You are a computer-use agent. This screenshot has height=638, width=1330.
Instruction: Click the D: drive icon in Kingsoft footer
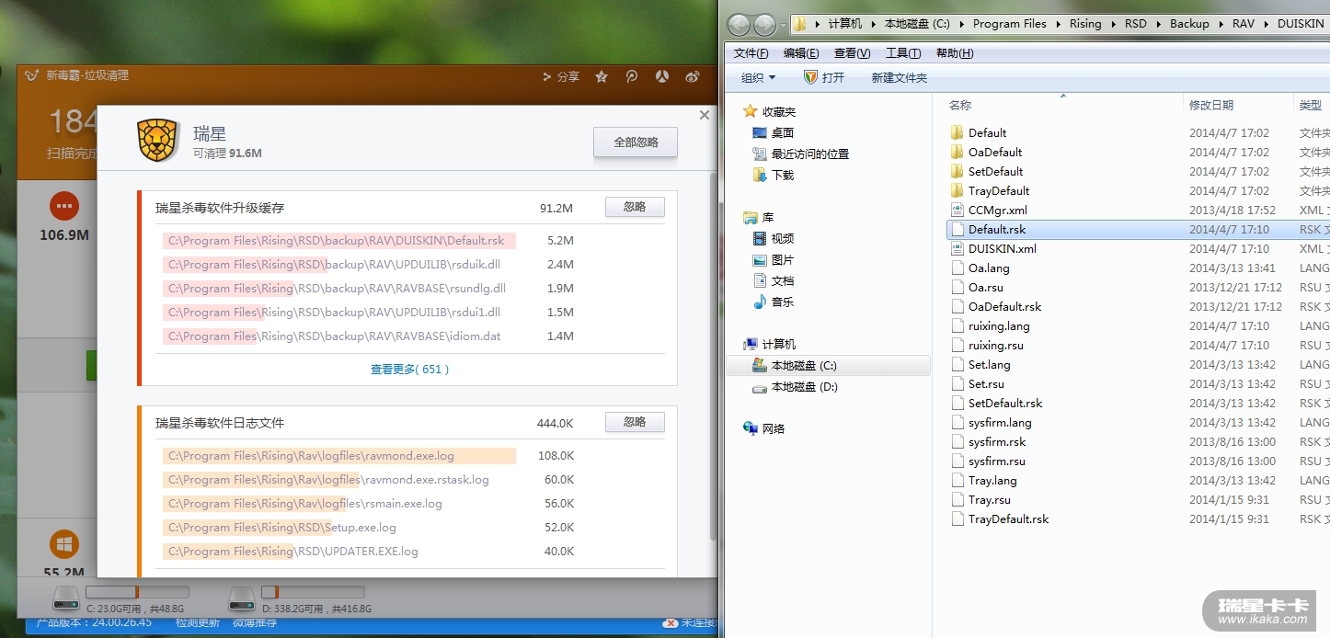click(x=242, y=598)
